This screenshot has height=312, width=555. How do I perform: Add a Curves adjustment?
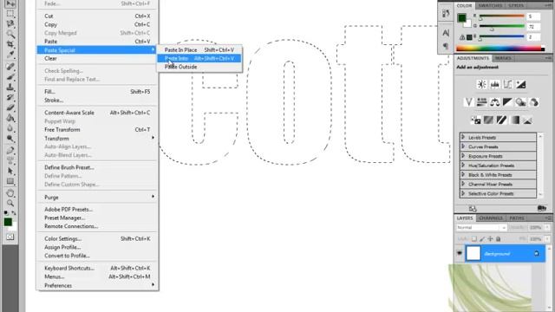coord(507,84)
